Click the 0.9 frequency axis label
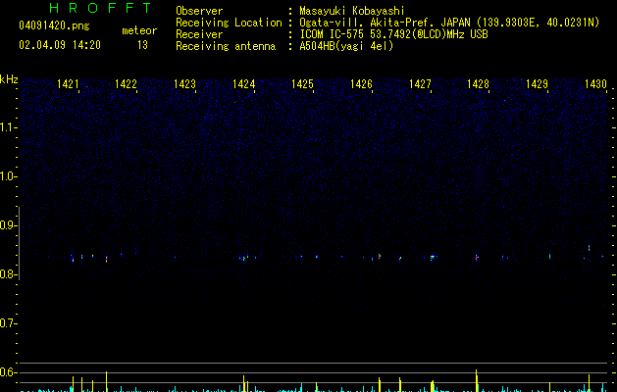 point(8,225)
